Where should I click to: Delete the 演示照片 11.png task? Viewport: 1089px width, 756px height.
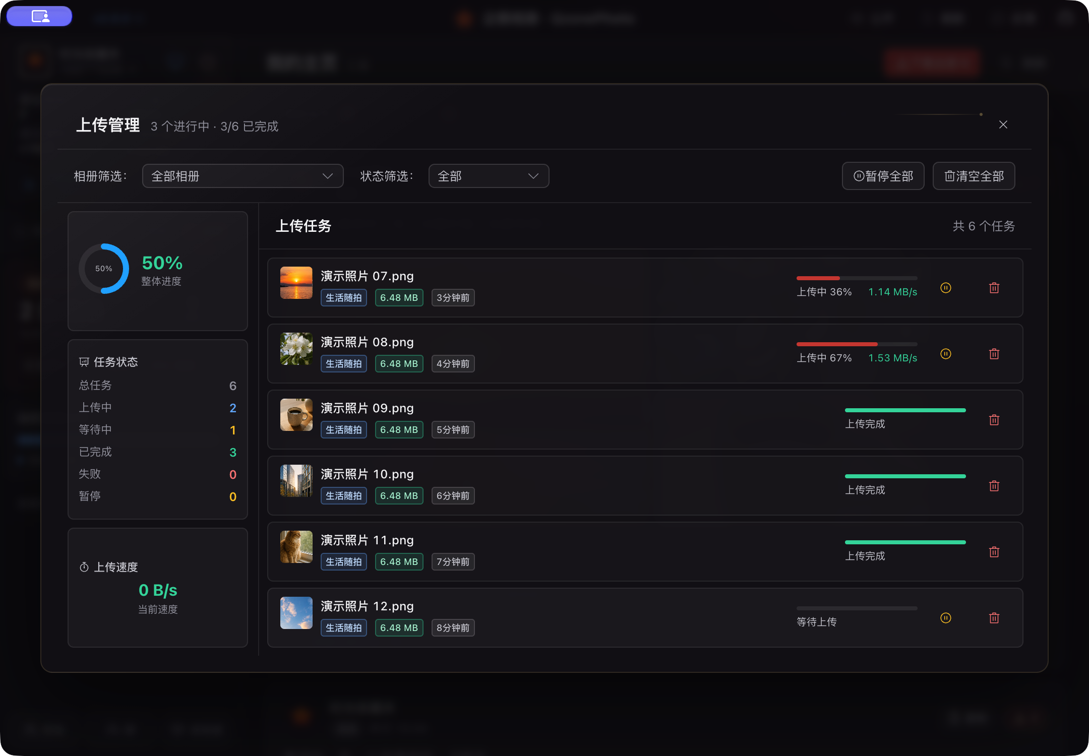click(x=994, y=552)
